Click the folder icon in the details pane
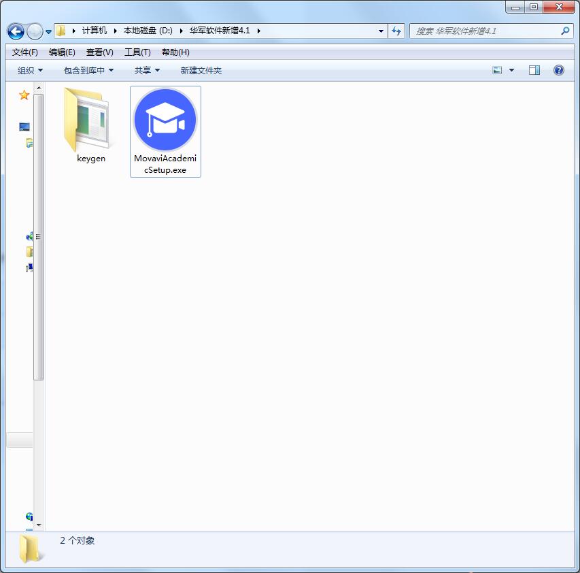 tap(31, 550)
